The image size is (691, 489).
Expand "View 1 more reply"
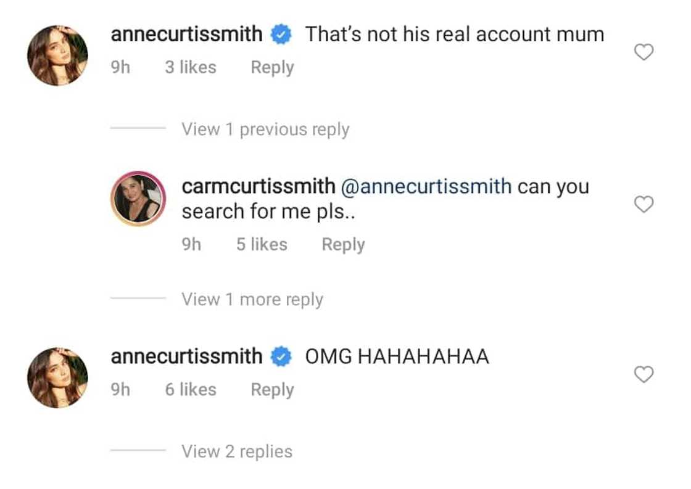(x=252, y=300)
